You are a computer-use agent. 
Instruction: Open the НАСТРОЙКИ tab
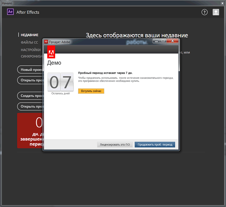(31, 50)
